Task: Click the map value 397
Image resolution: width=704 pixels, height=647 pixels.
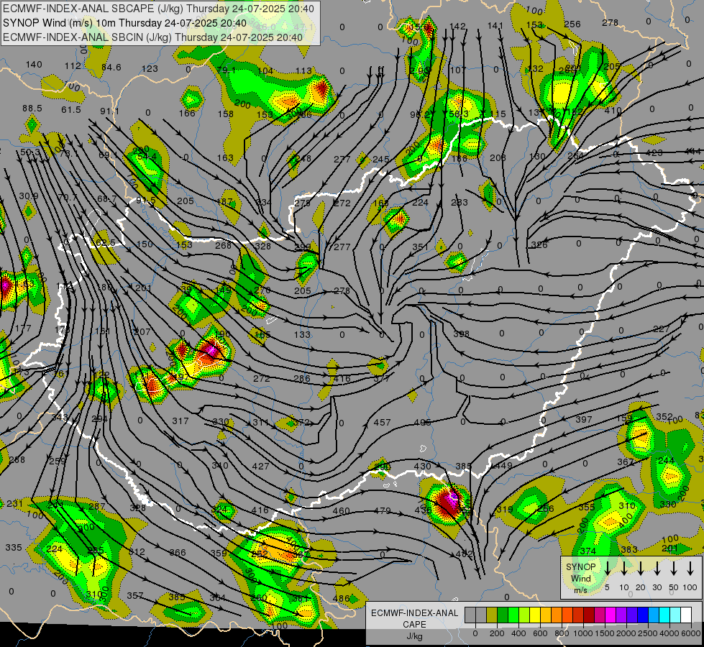Action: (584, 419)
